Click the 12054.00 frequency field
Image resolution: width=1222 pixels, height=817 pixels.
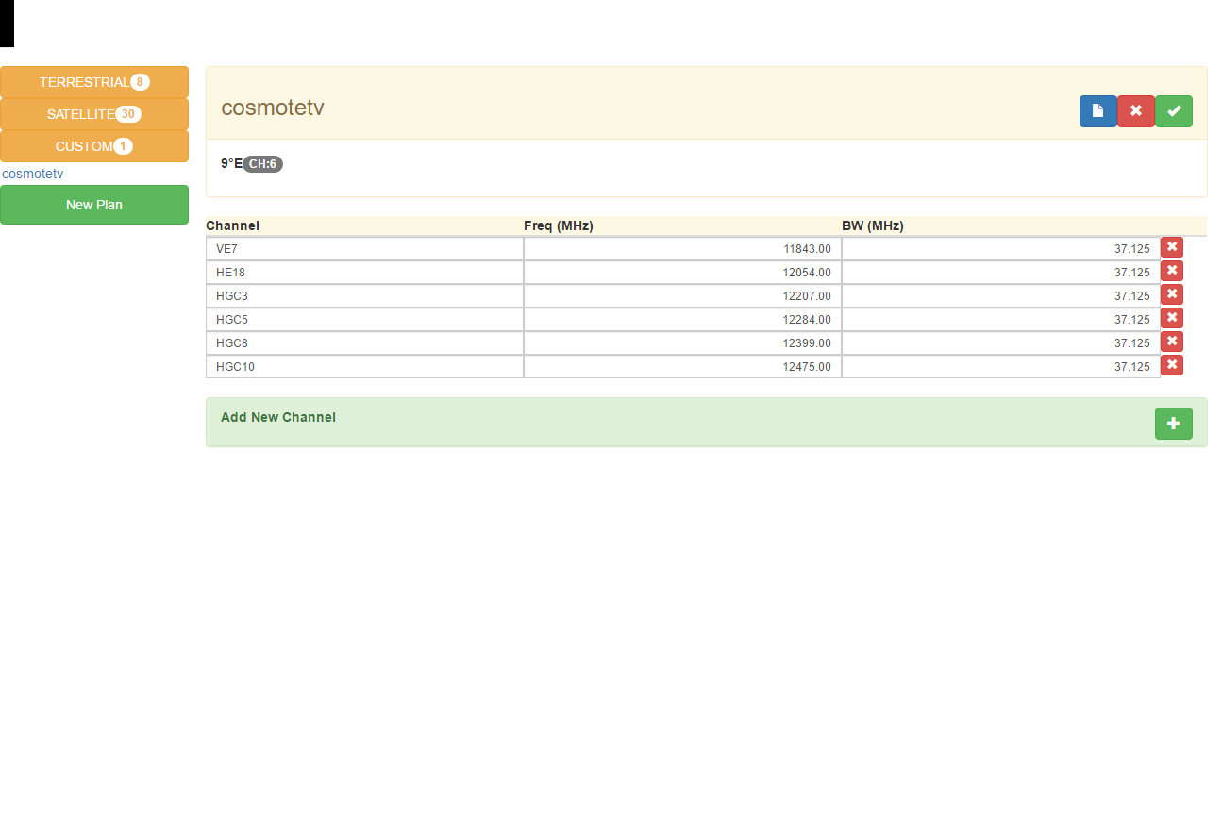[x=682, y=273]
